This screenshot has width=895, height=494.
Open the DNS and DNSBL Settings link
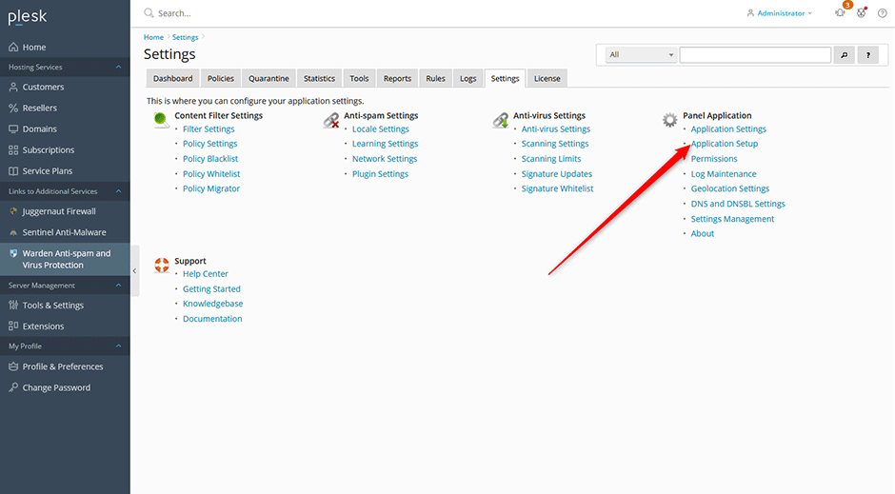tap(738, 204)
